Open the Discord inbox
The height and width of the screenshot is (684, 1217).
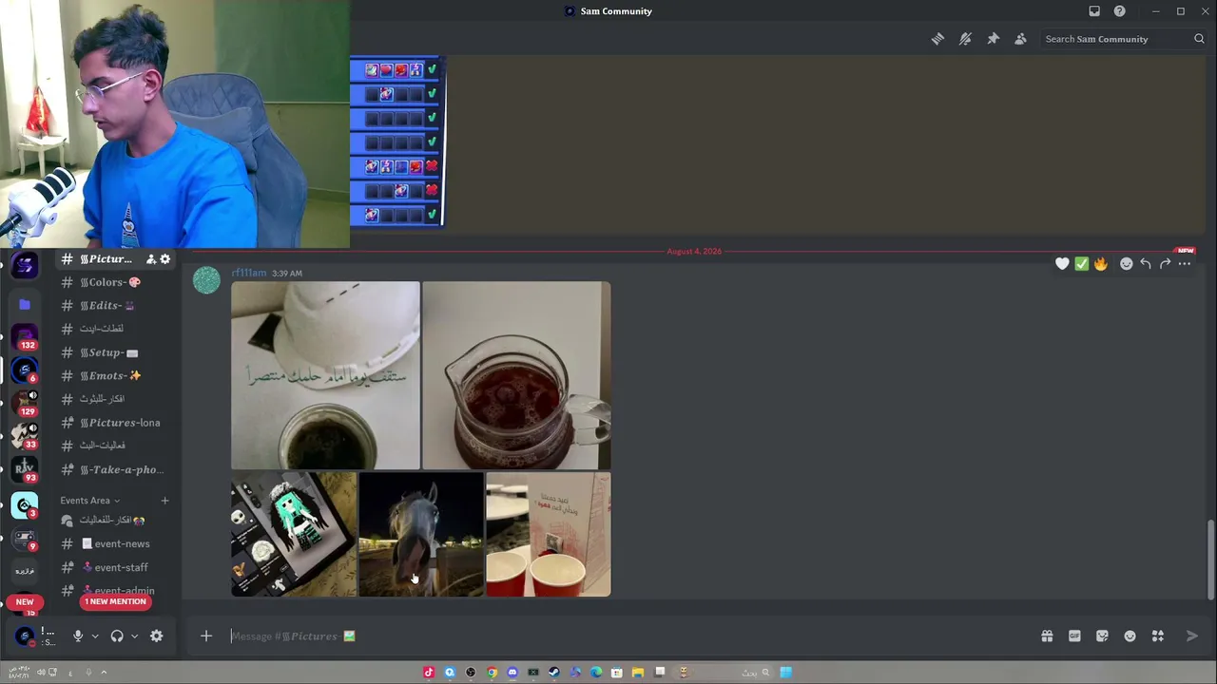(x=1094, y=11)
